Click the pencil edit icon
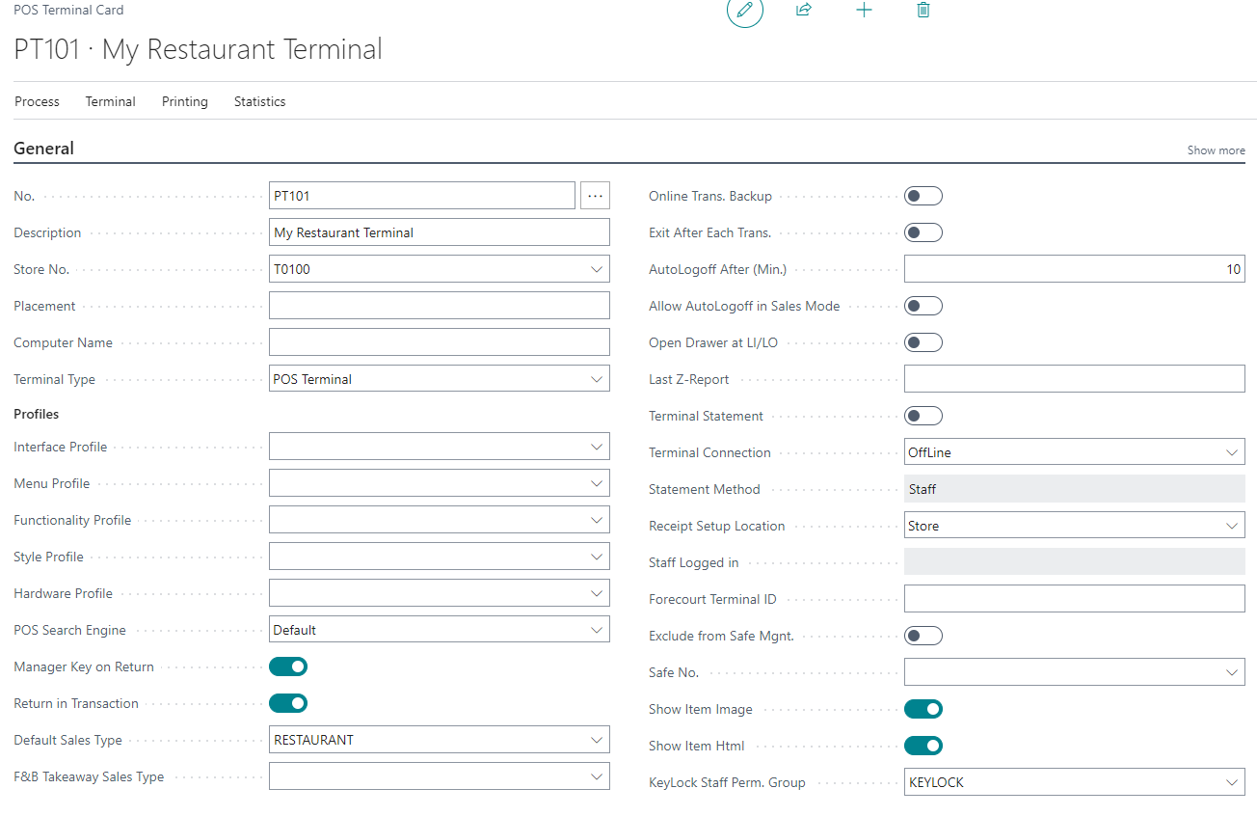 tap(744, 10)
